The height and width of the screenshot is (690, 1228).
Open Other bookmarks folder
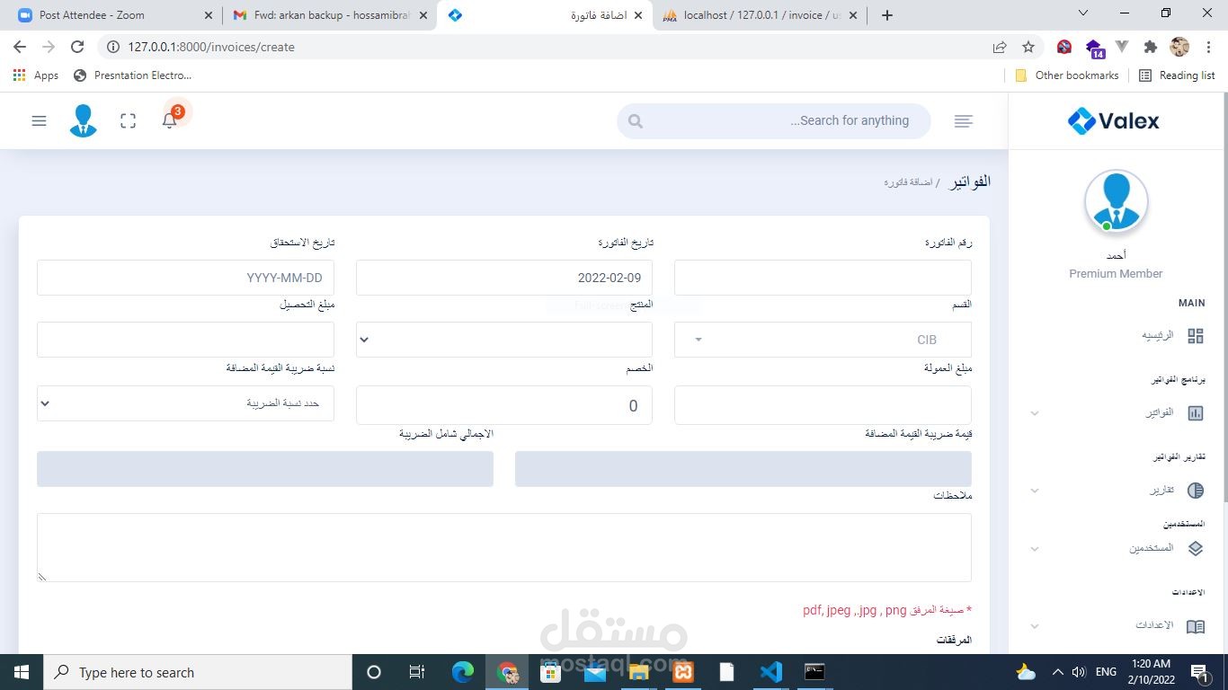pos(1067,75)
